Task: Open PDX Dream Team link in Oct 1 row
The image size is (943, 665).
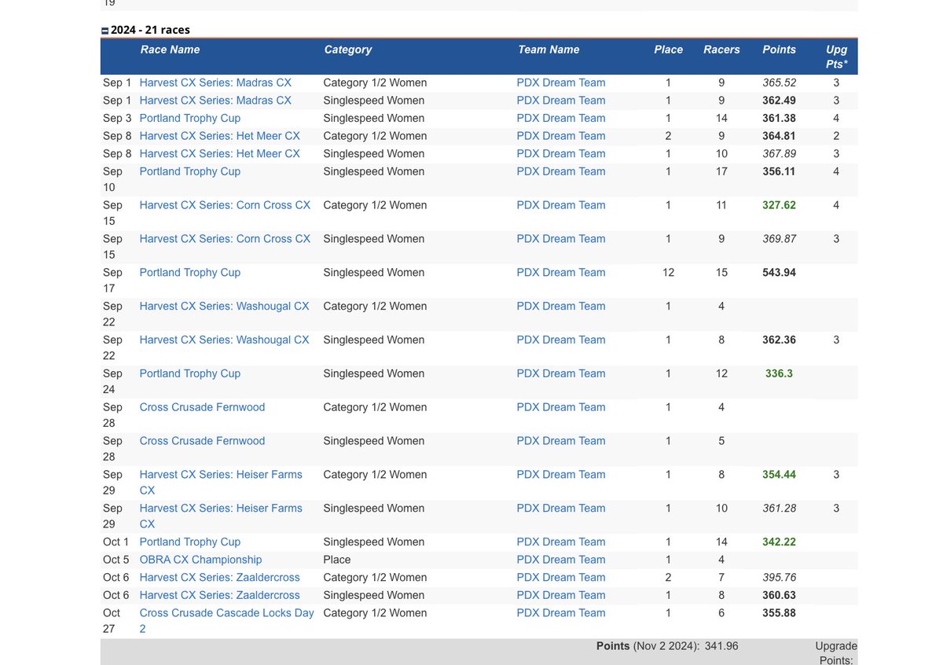Action: point(561,542)
